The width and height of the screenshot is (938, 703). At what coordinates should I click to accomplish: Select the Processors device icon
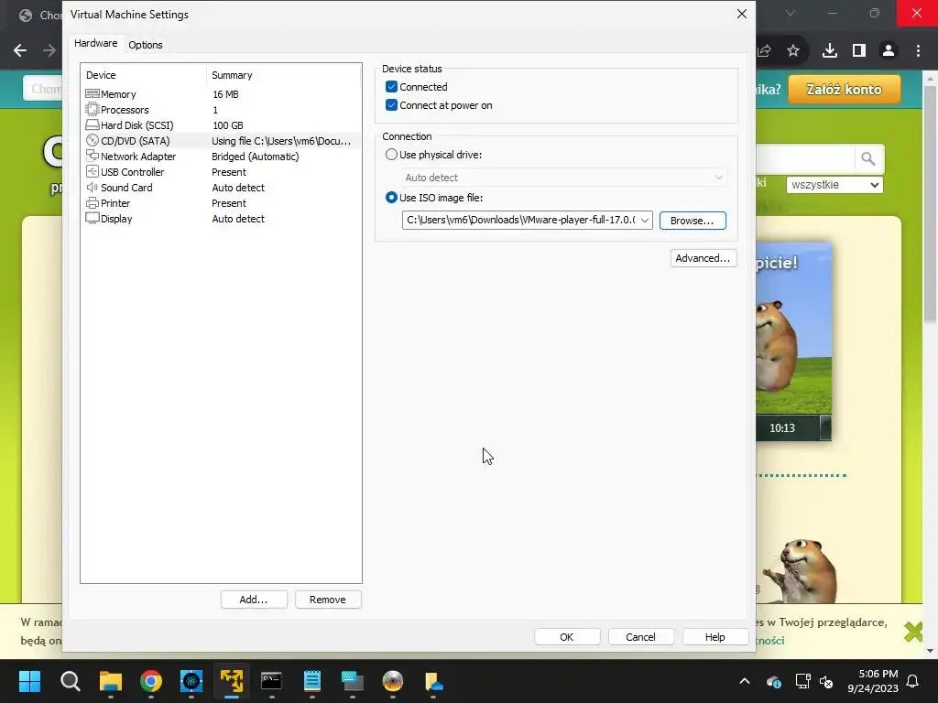(93, 110)
